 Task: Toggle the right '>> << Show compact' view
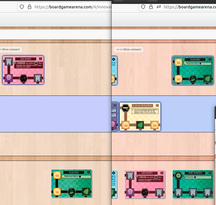coord(129,49)
